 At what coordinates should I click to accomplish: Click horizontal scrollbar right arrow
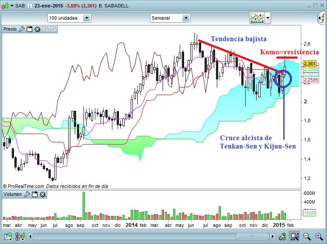point(272,237)
